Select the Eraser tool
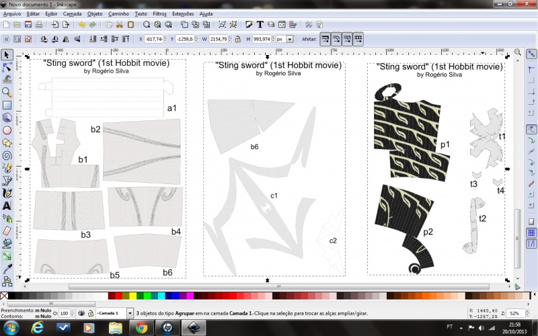Image resolution: width=538 pixels, height=336 pixels. pyautogui.click(x=7, y=231)
